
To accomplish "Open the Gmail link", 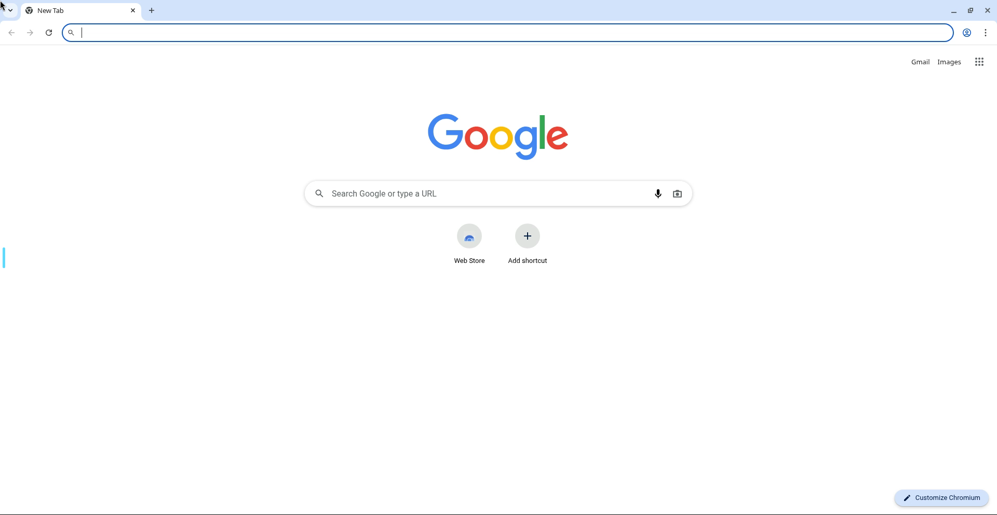I will pyautogui.click(x=920, y=62).
